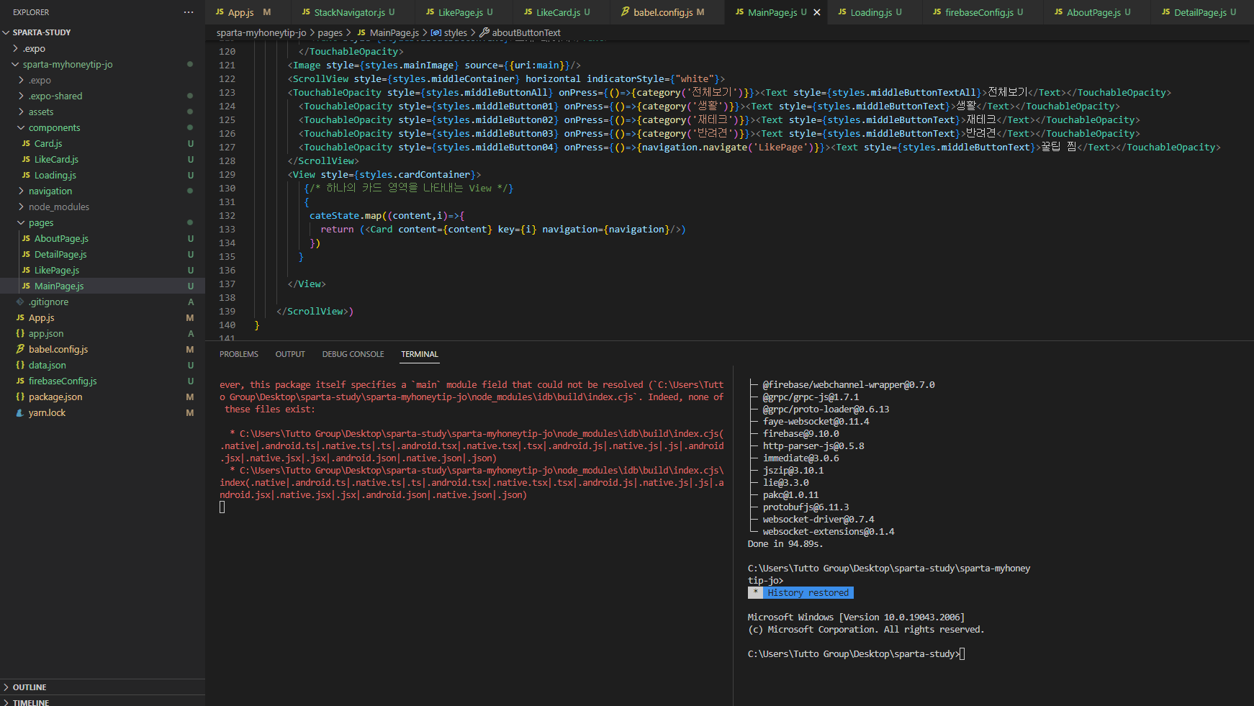Click the symbol icon beside styles breadcrumb
This screenshot has width=1254, height=706.
pyautogui.click(x=436, y=33)
